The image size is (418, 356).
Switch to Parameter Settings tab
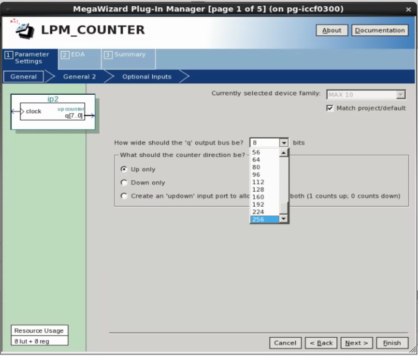click(x=29, y=58)
